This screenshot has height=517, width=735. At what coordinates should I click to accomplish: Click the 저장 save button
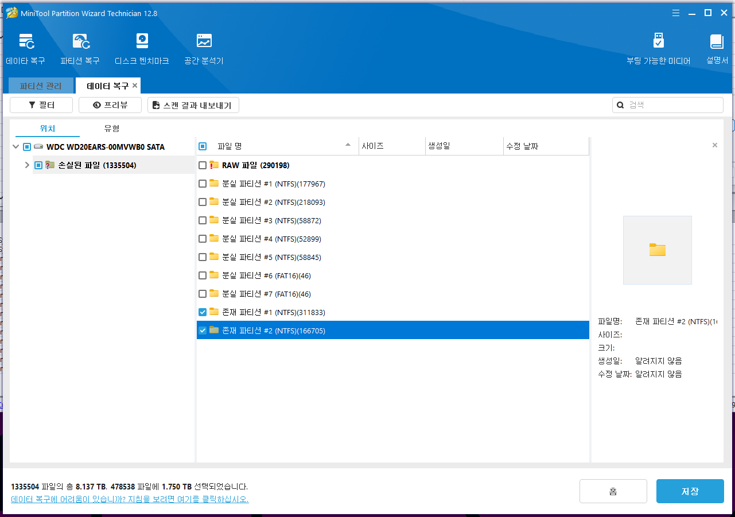pyautogui.click(x=690, y=491)
